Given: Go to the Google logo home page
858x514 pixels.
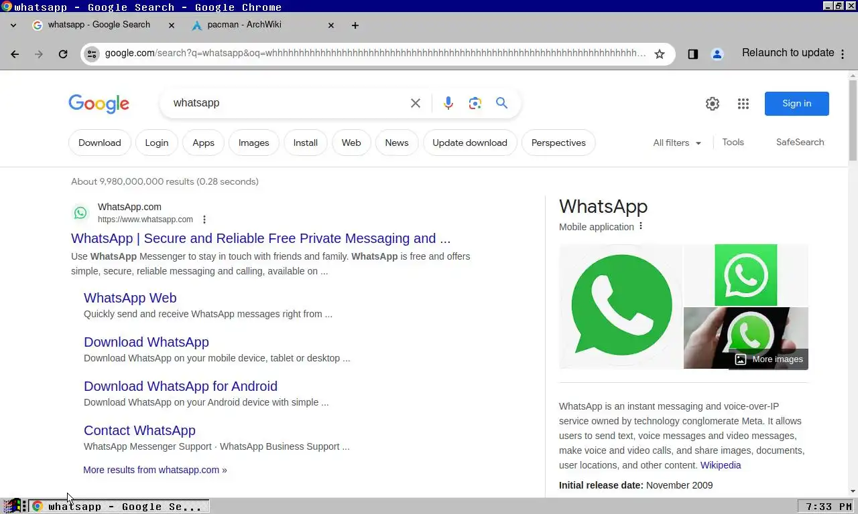Looking at the screenshot, I should (x=99, y=104).
